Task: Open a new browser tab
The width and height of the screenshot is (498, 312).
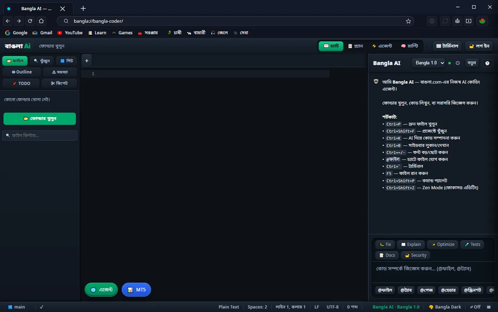Action: tap(83, 8)
